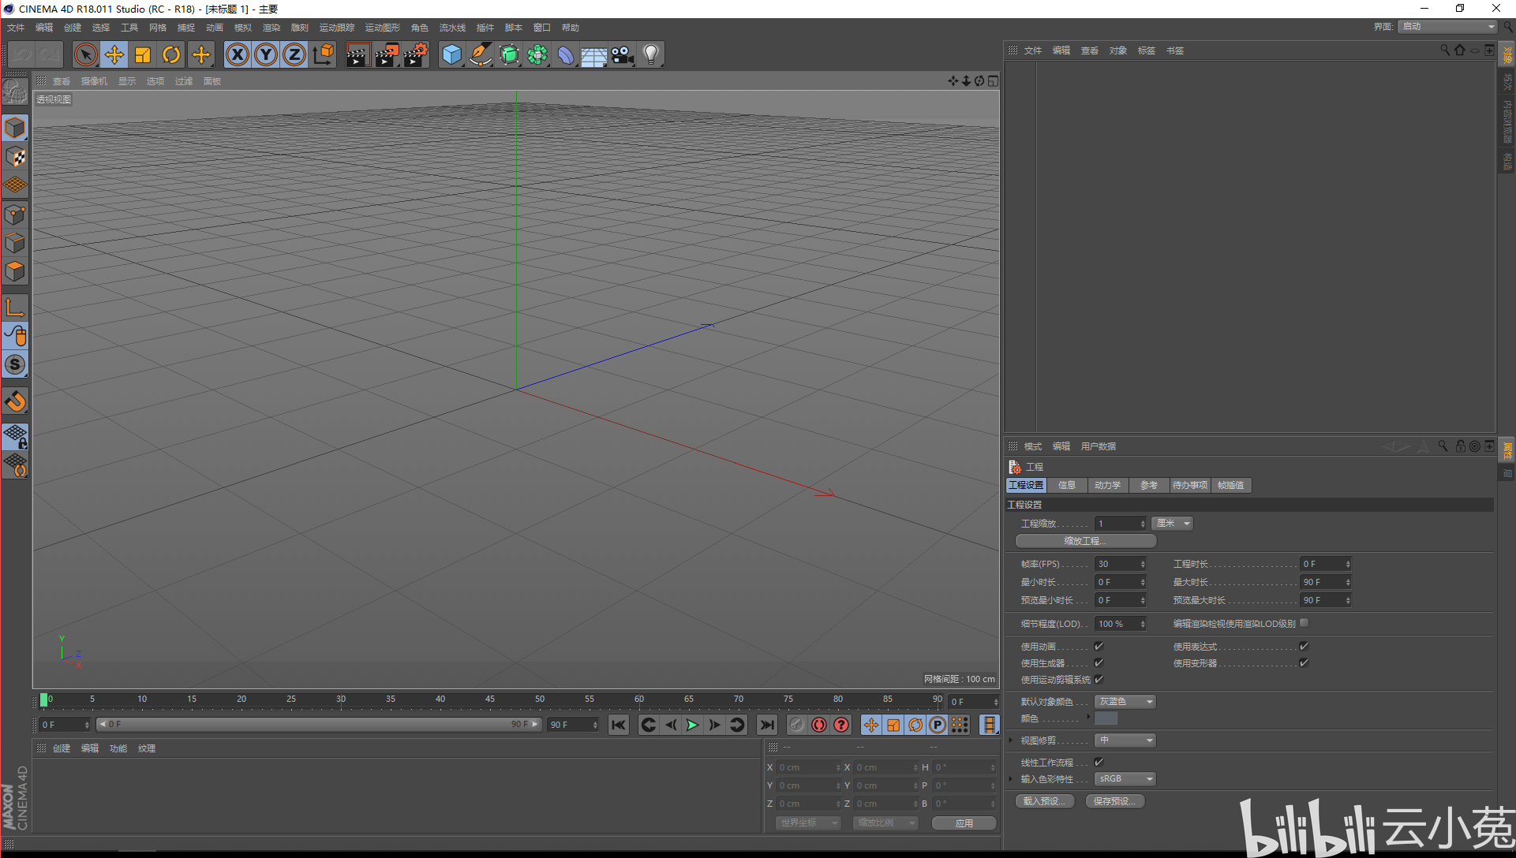Switch to Polygons mode
Screen dimensions: 1516x858
15,271
